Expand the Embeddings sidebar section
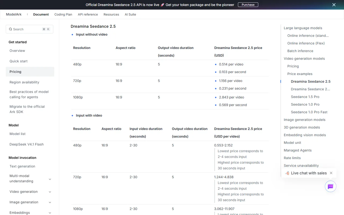 pyautogui.click(x=50, y=213)
